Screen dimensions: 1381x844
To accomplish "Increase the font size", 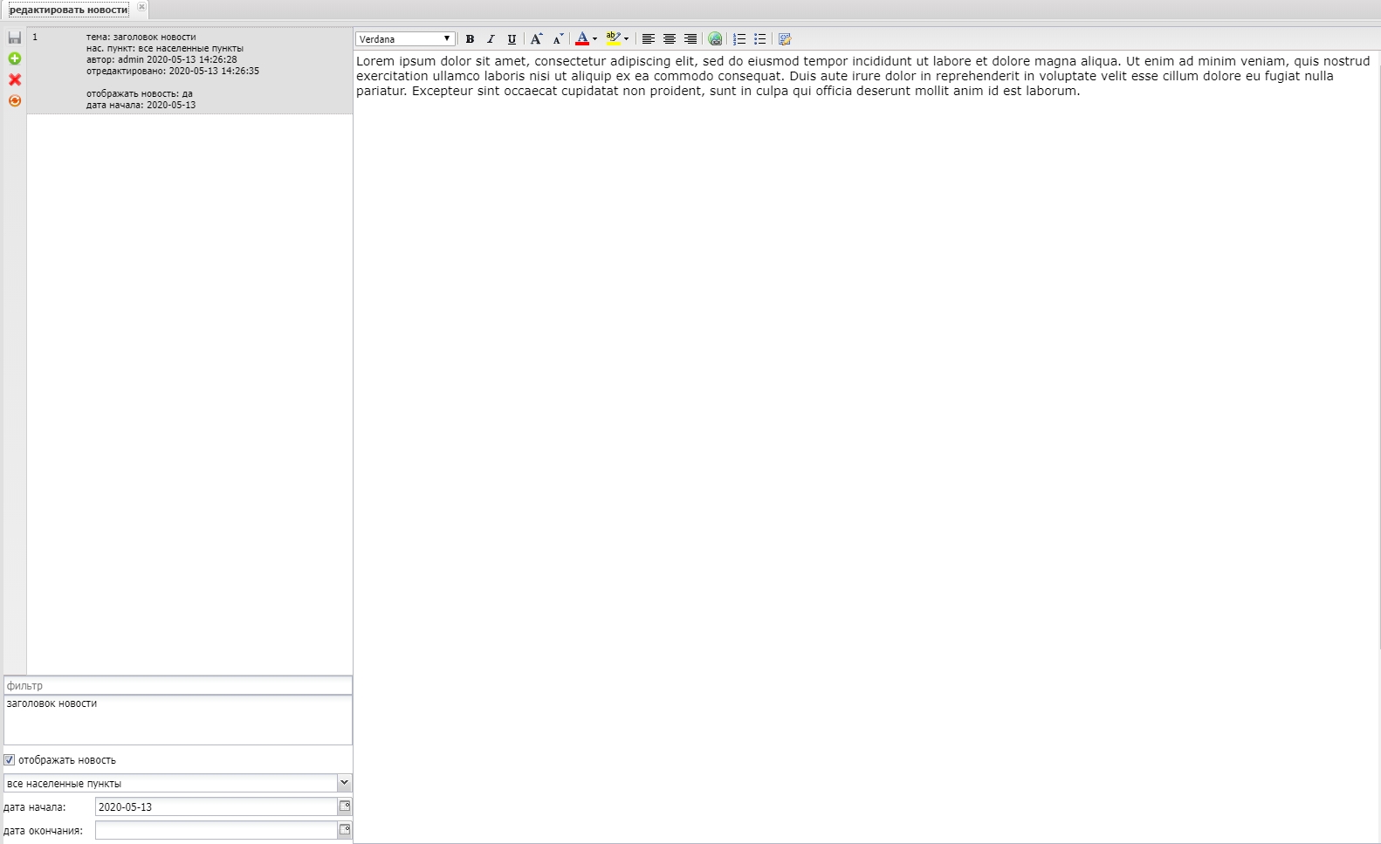I will click(x=536, y=39).
